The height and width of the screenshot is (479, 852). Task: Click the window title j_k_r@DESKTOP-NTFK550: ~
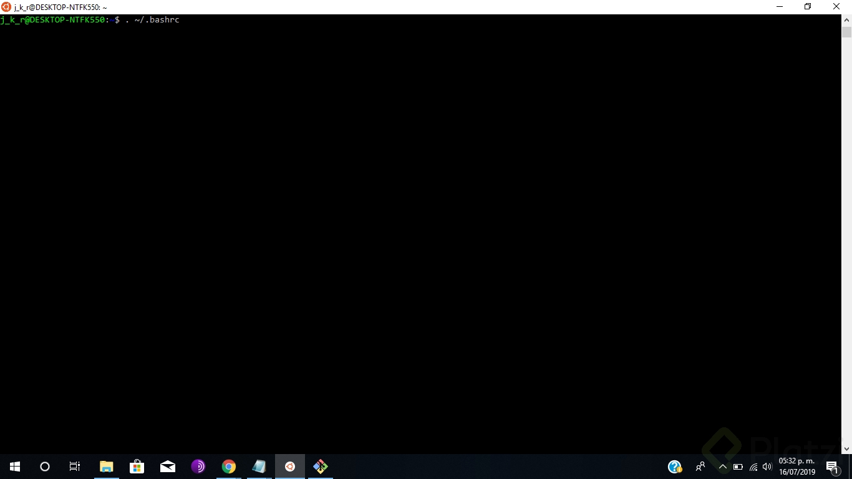tap(61, 7)
